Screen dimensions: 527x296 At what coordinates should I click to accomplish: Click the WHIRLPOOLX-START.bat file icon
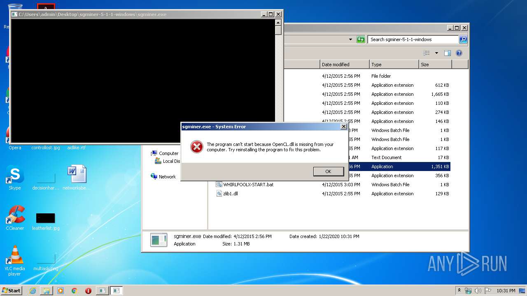[x=219, y=185]
